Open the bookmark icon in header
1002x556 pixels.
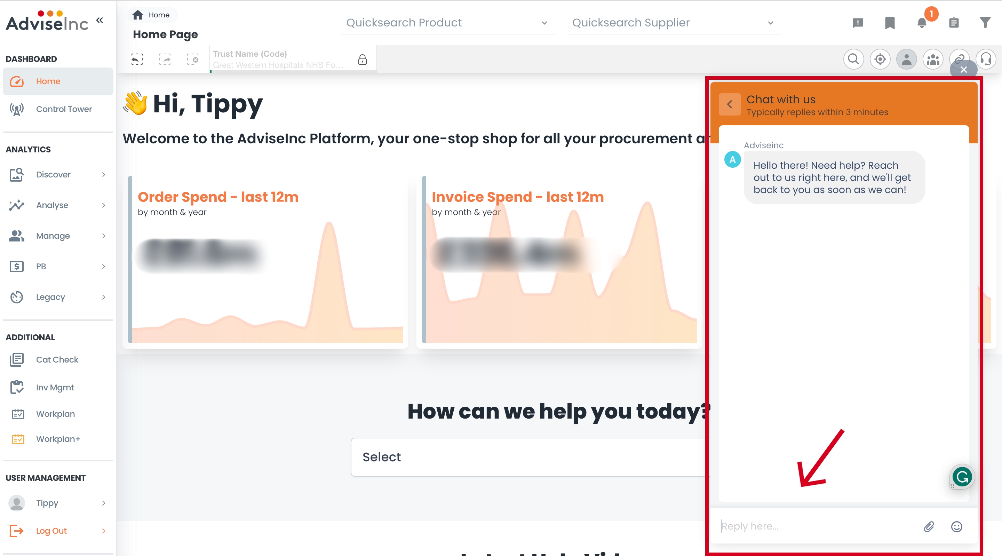pyautogui.click(x=890, y=23)
